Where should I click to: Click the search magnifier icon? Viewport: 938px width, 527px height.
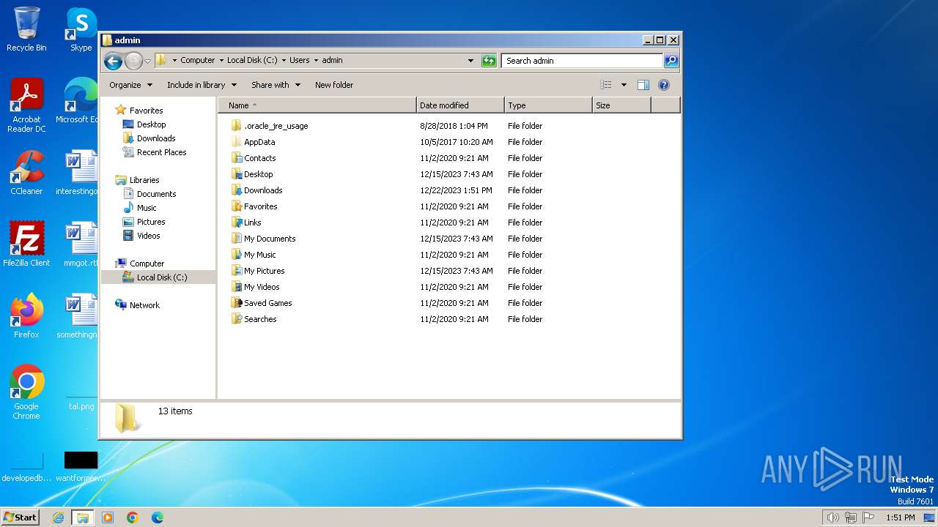click(671, 61)
